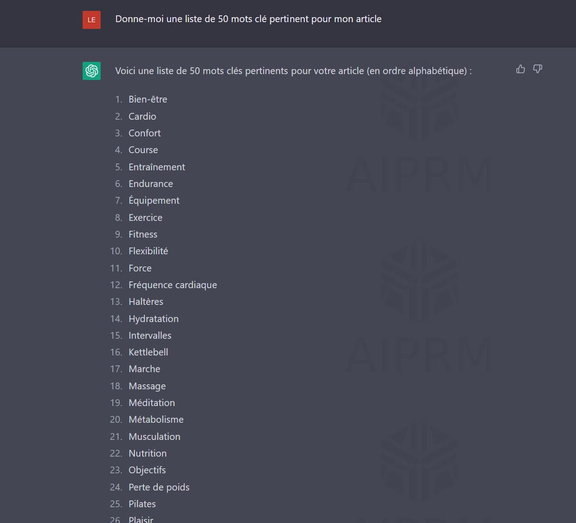The image size is (576, 523).
Task: Click the green ChatGPT logo avatar
Action: (92, 71)
